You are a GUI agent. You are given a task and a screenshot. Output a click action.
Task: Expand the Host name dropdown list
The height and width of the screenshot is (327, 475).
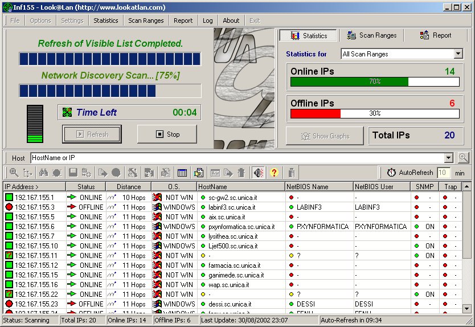coord(448,158)
